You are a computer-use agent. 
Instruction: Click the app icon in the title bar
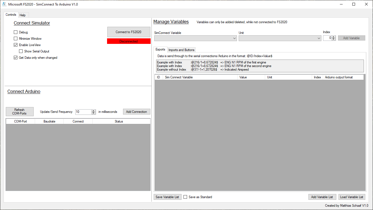[4, 4]
